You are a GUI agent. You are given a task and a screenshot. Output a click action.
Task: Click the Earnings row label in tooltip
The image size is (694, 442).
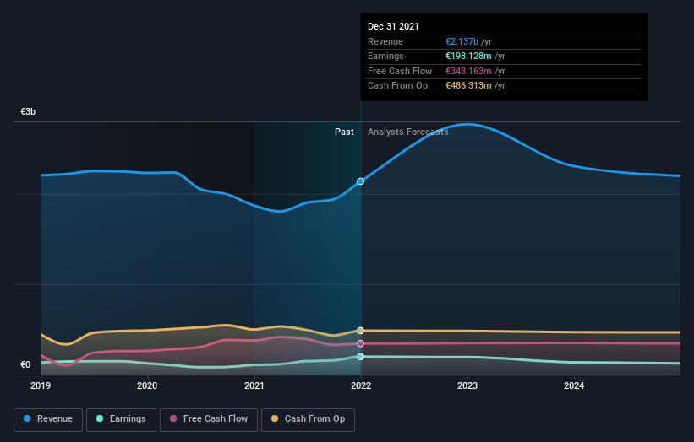tap(386, 56)
